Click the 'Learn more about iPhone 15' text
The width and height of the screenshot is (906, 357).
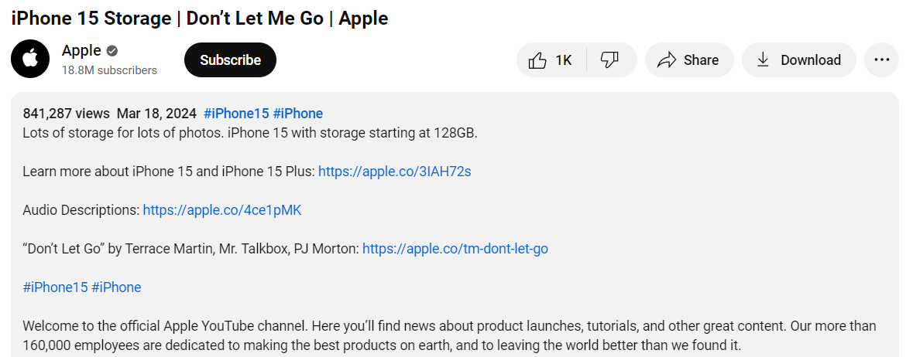(170, 172)
